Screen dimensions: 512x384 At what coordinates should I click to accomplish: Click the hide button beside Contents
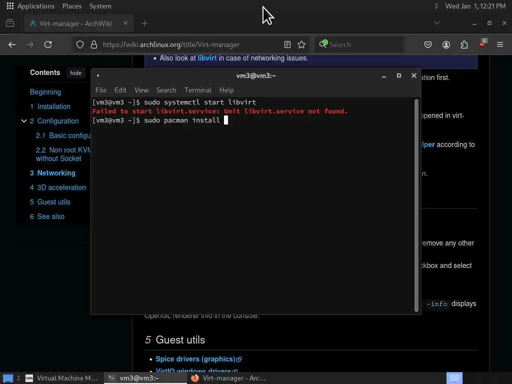(76, 73)
